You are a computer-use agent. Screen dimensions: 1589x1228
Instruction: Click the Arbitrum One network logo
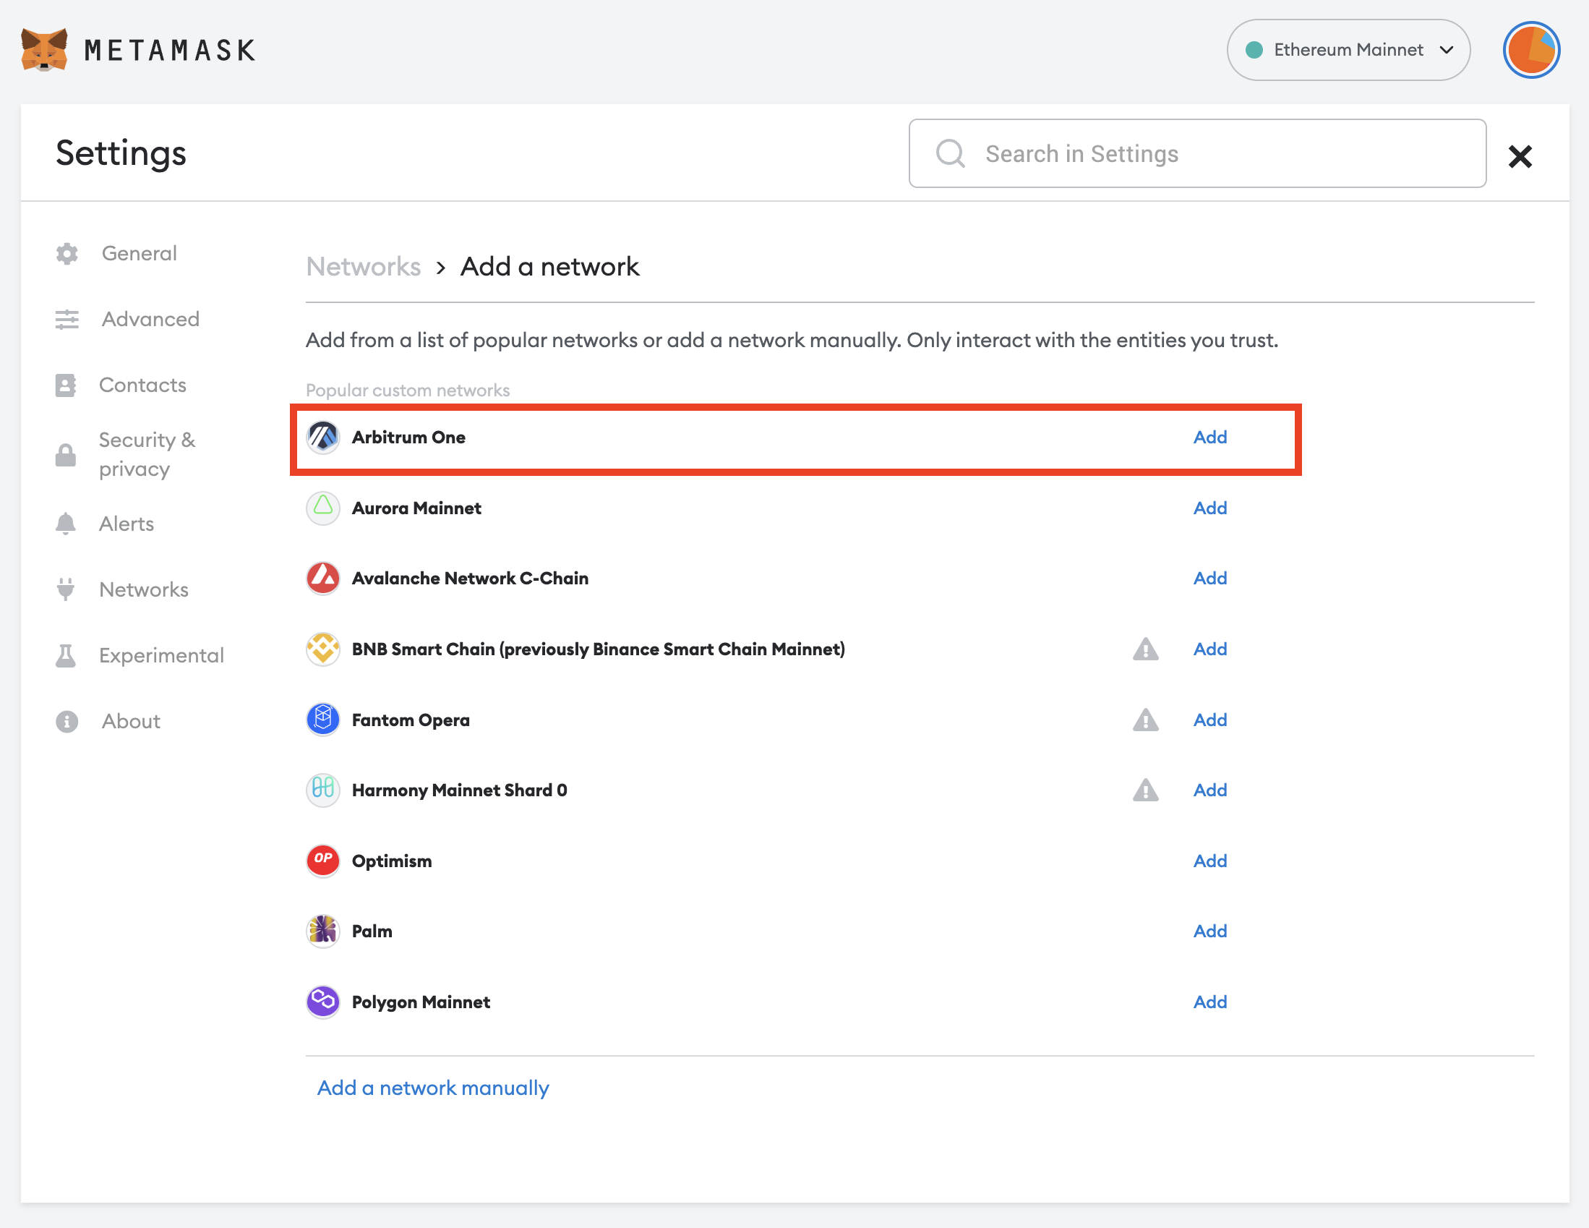323,437
